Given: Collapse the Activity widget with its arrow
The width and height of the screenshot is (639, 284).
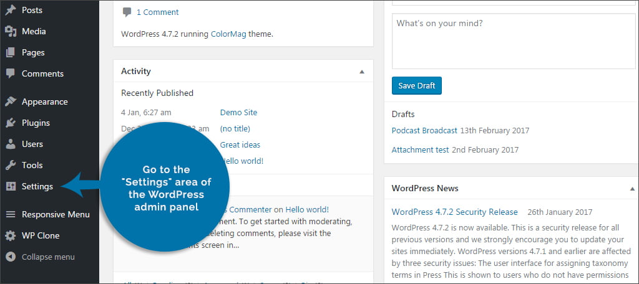Looking at the screenshot, I should (361, 72).
